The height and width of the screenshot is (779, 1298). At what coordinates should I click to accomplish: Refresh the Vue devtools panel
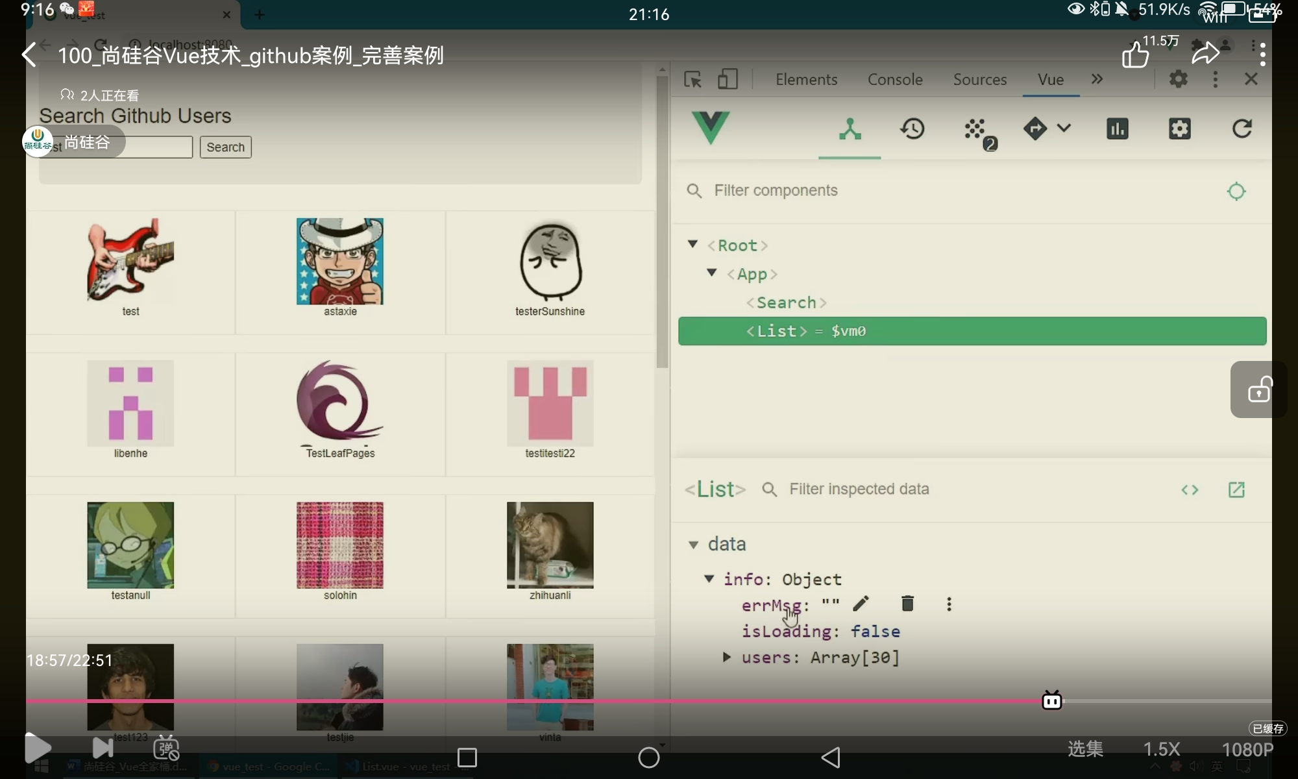pyautogui.click(x=1242, y=129)
